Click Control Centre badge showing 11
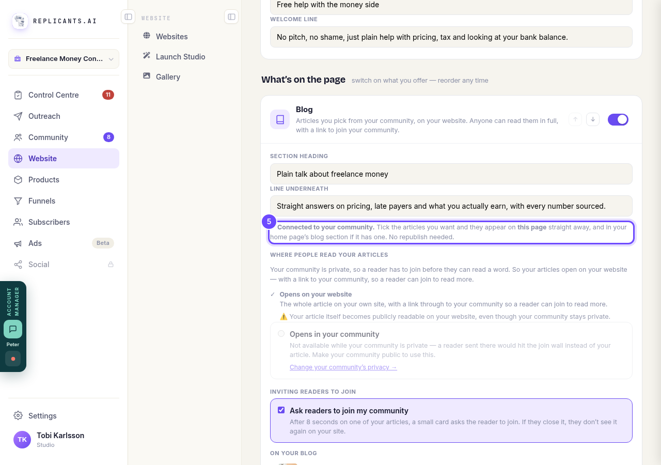Screen dimensions: 661x465 click(x=108, y=95)
